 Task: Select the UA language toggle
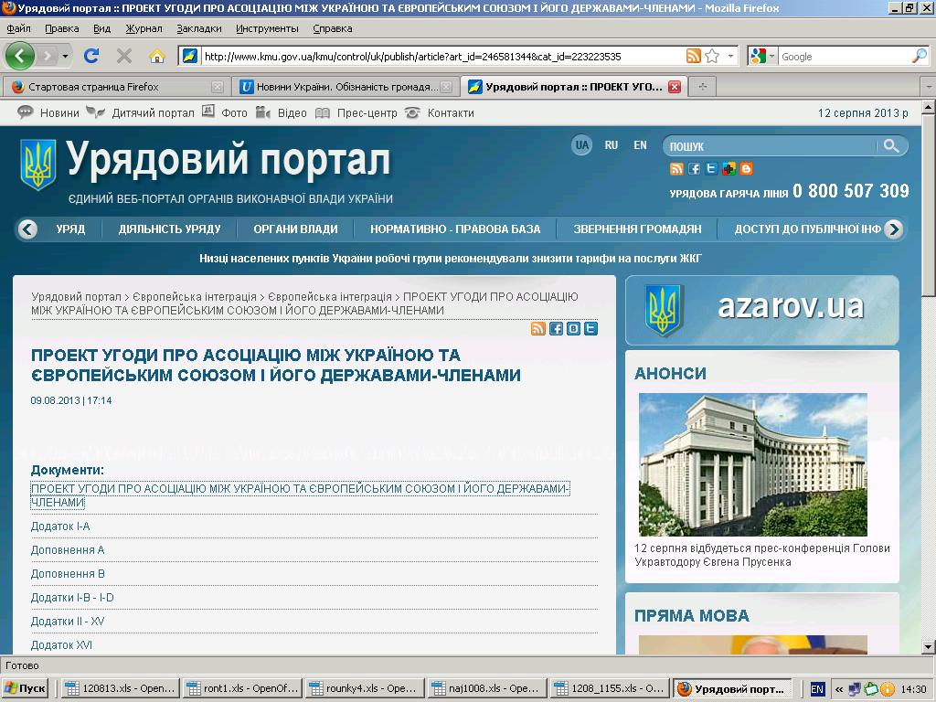pyautogui.click(x=581, y=145)
